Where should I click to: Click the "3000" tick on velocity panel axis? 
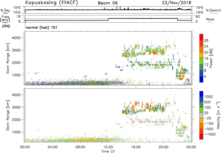[x=16, y=107]
